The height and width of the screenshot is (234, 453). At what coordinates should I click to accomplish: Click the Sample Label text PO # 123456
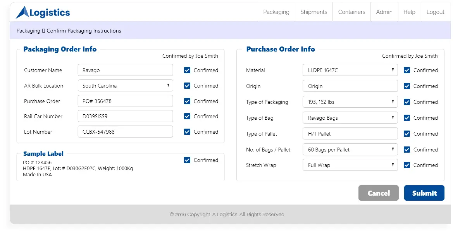tap(37, 162)
